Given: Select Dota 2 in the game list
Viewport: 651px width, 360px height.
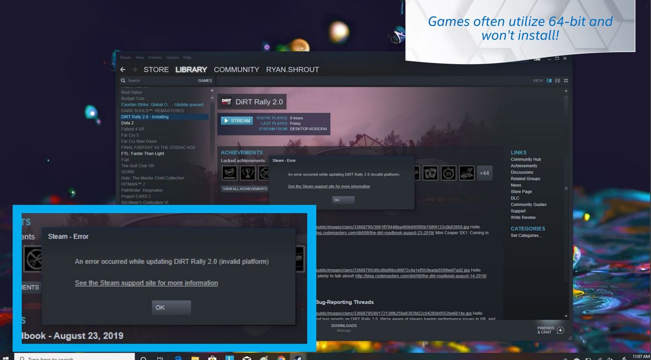Looking at the screenshot, I should coord(127,123).
